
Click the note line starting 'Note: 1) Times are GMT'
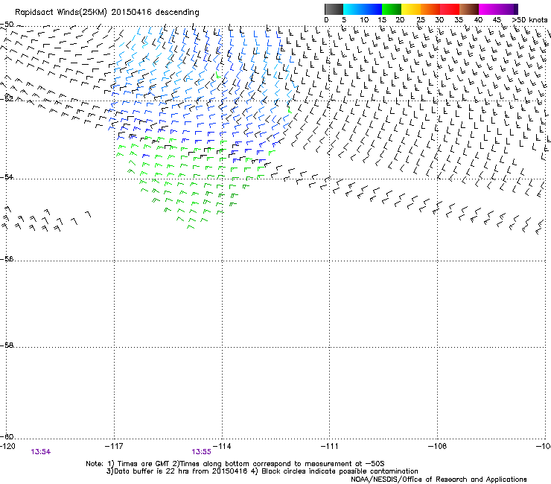click(x=235, y=464)
